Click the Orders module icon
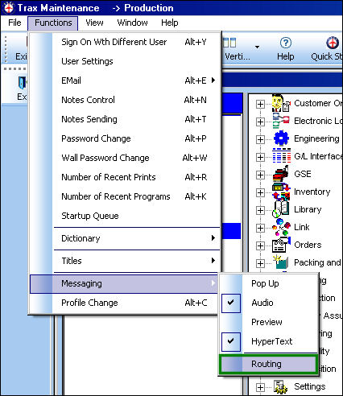The height and width of the screenshot is (396, 343). coord(281,245)
